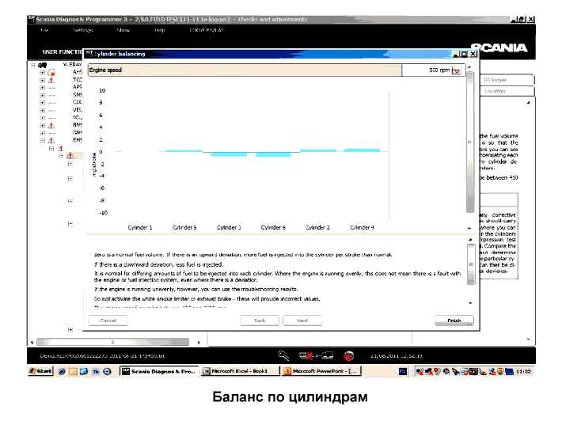Open the Settings menu
This screenshot has height=421, width=562.
pyautogui.click(x=83, y=30)
